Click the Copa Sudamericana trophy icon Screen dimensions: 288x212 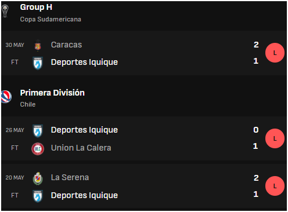pos(5,11)
